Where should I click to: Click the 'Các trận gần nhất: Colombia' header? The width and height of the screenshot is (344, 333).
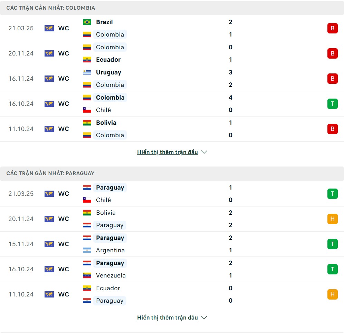click(x=51, y=8)
